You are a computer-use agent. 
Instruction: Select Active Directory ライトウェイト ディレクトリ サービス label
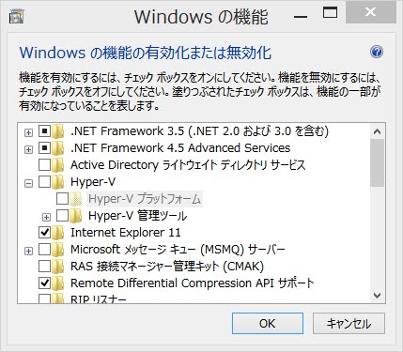188,165
